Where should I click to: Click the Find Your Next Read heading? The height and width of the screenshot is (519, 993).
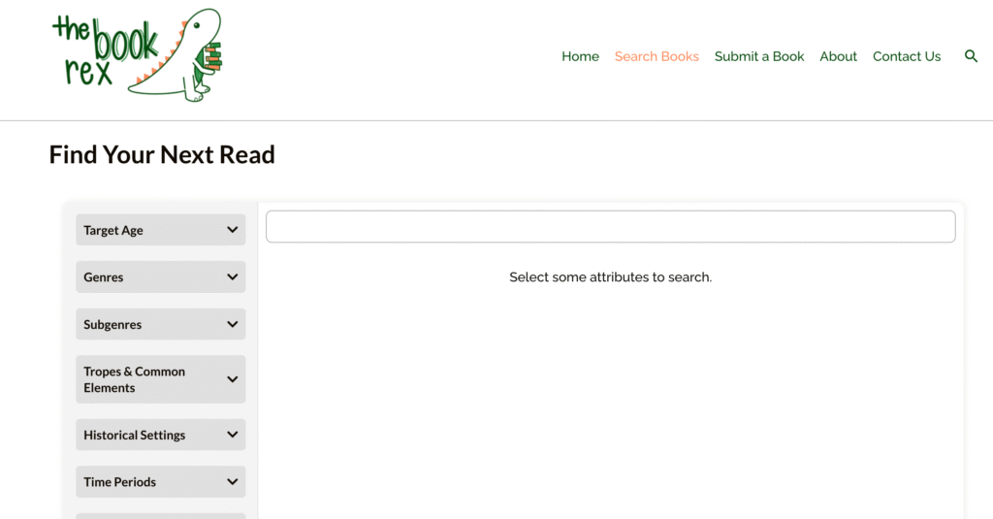[162, 154]
